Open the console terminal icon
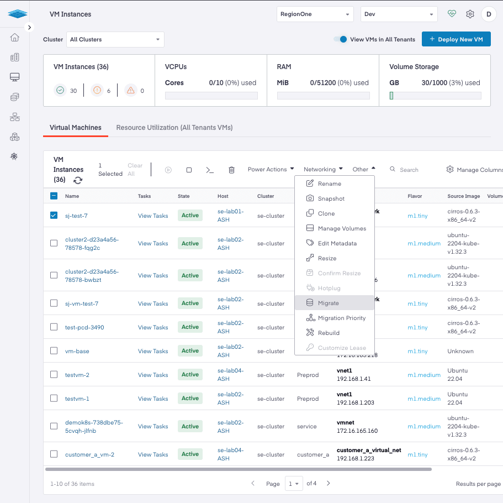 pos(210,170)
